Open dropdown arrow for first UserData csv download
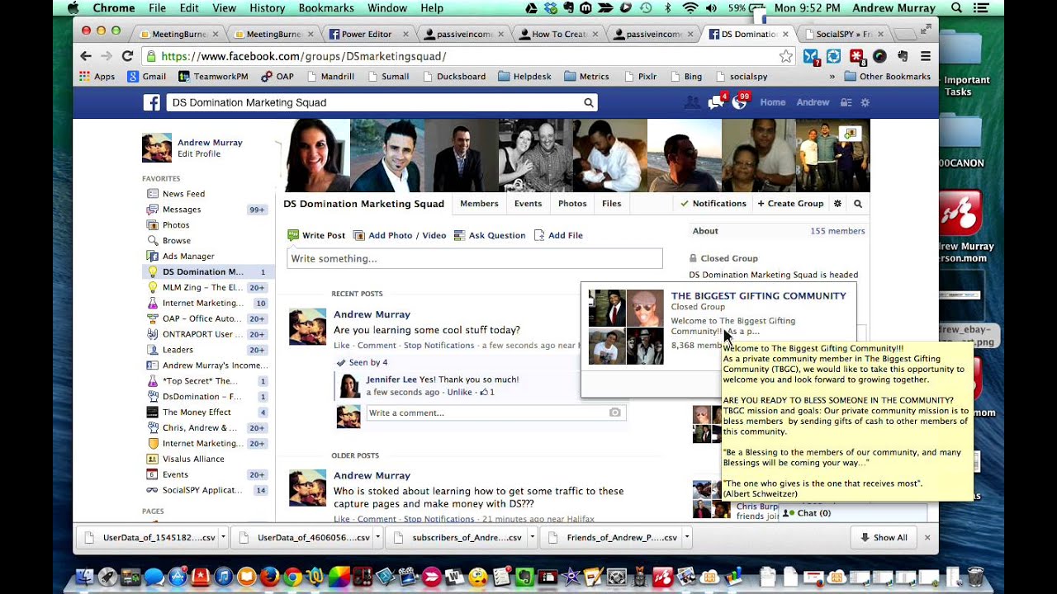Image resolution: width=1057 pixels, height=594 pixels. click(224, 537)
